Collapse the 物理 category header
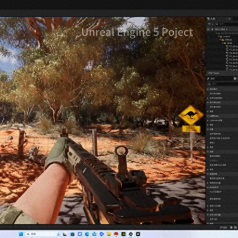The width and height of the screenshot is (238, 238). (x=208, y=152)
